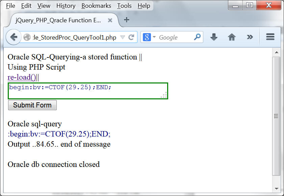The image size is (284, 196).
Task: Open the Help menu
Action: click(144, 6)
